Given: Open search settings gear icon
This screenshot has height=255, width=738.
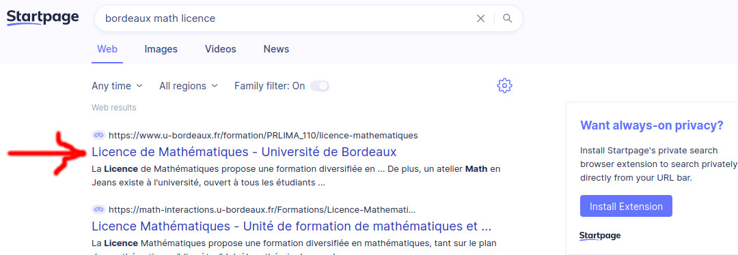Looking at the screenshot, I should [x=504, y=85].
